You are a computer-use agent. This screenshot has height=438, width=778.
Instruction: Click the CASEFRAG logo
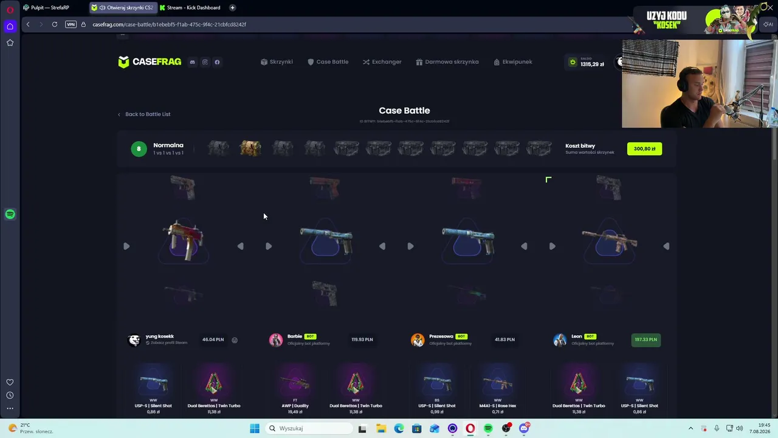pos(150,61)
